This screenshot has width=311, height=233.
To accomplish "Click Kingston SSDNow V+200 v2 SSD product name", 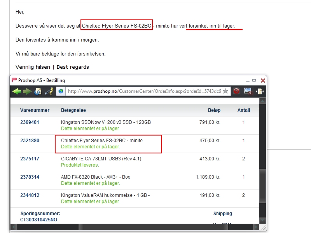I will 106,122.
